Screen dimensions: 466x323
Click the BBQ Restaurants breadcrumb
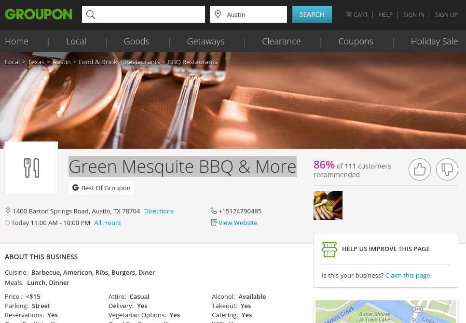tap(192, 62)
